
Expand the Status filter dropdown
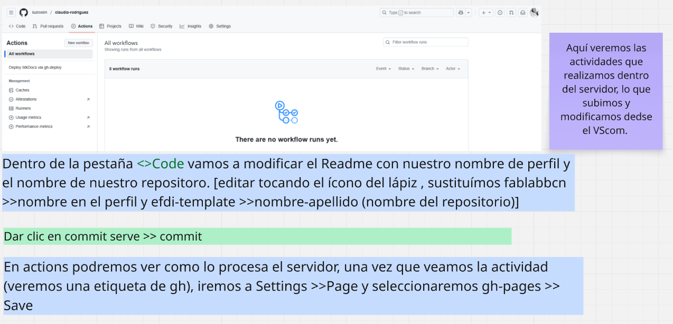point(406,69)
